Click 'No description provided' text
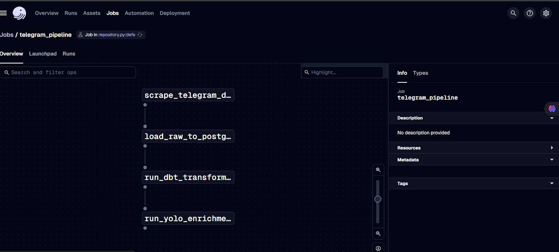 pyautogui.click(x=423, y=133)
